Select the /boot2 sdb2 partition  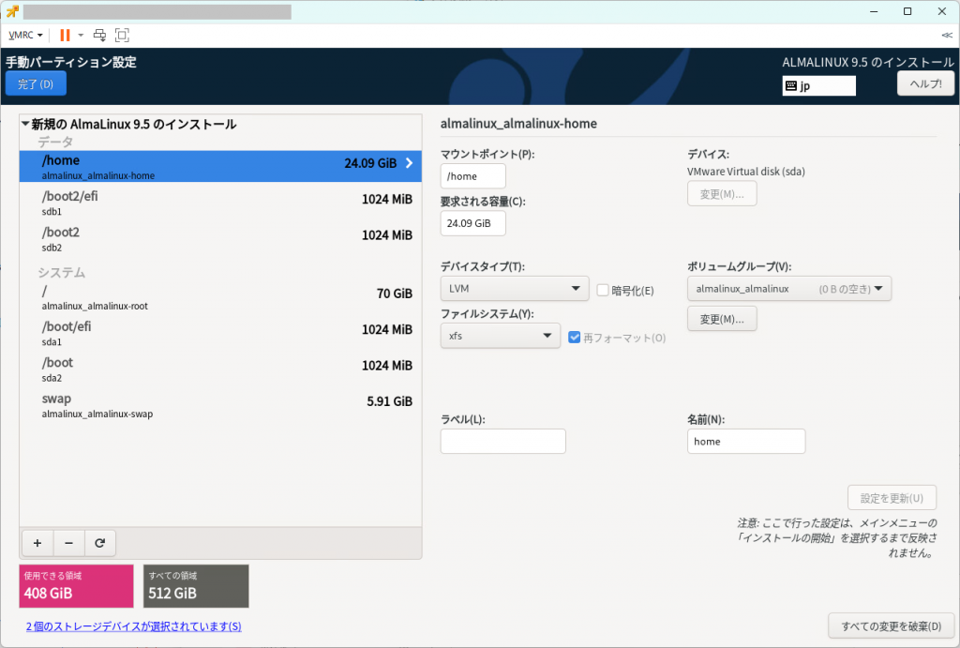pyautogui.click(x=220, y=239)
